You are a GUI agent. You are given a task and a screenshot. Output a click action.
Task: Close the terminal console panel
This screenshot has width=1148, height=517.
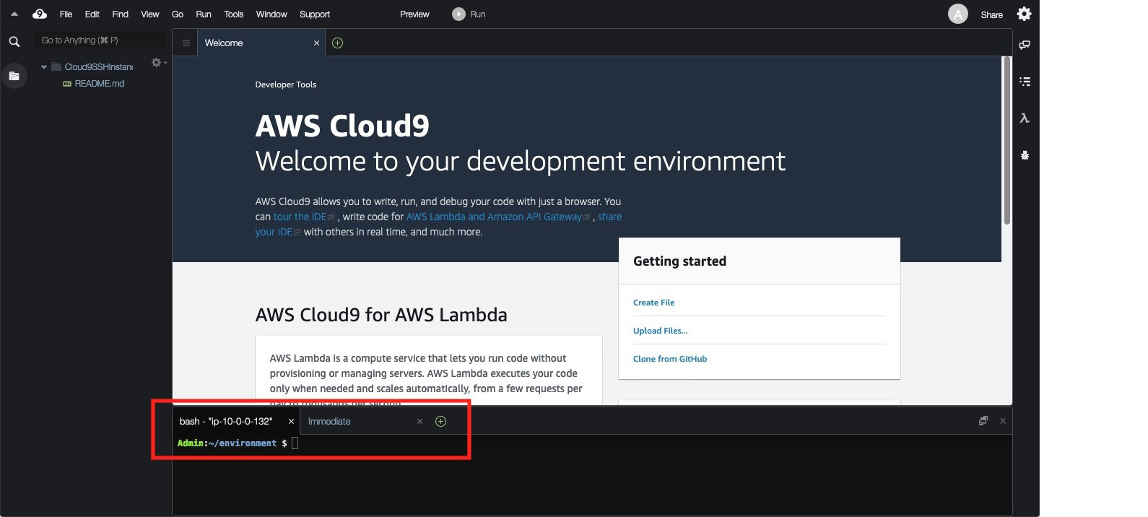click(1003, 421)
